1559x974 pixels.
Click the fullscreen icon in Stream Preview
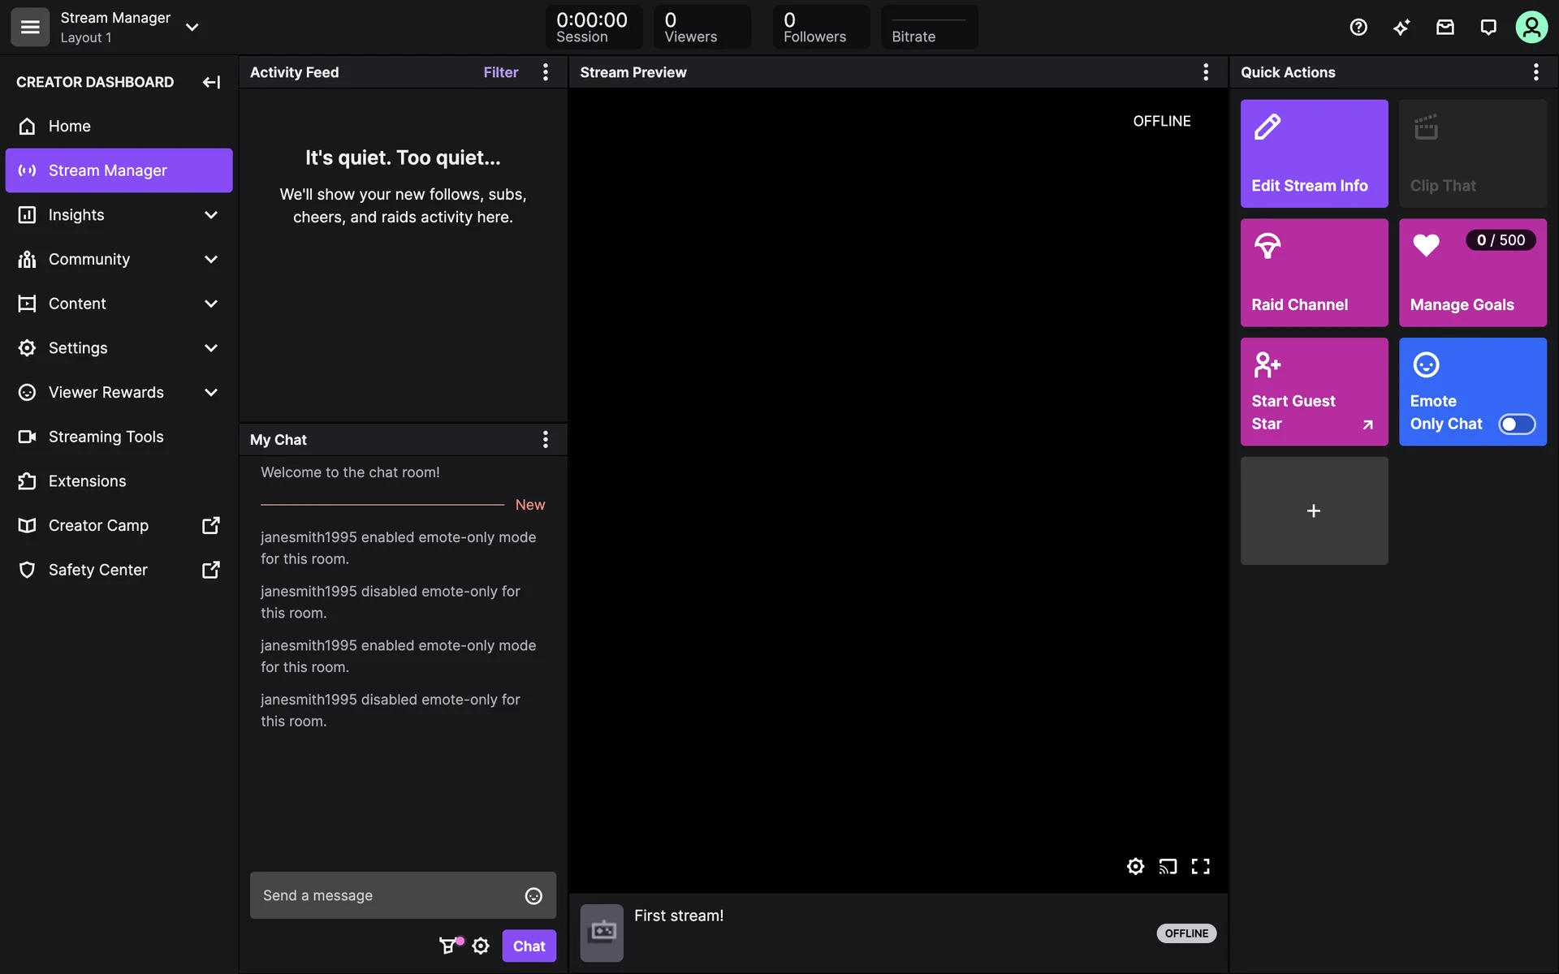point(1200,866)
